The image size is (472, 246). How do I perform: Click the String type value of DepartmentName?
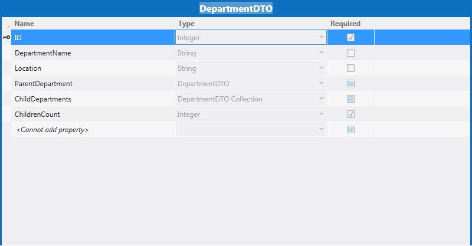186,53
